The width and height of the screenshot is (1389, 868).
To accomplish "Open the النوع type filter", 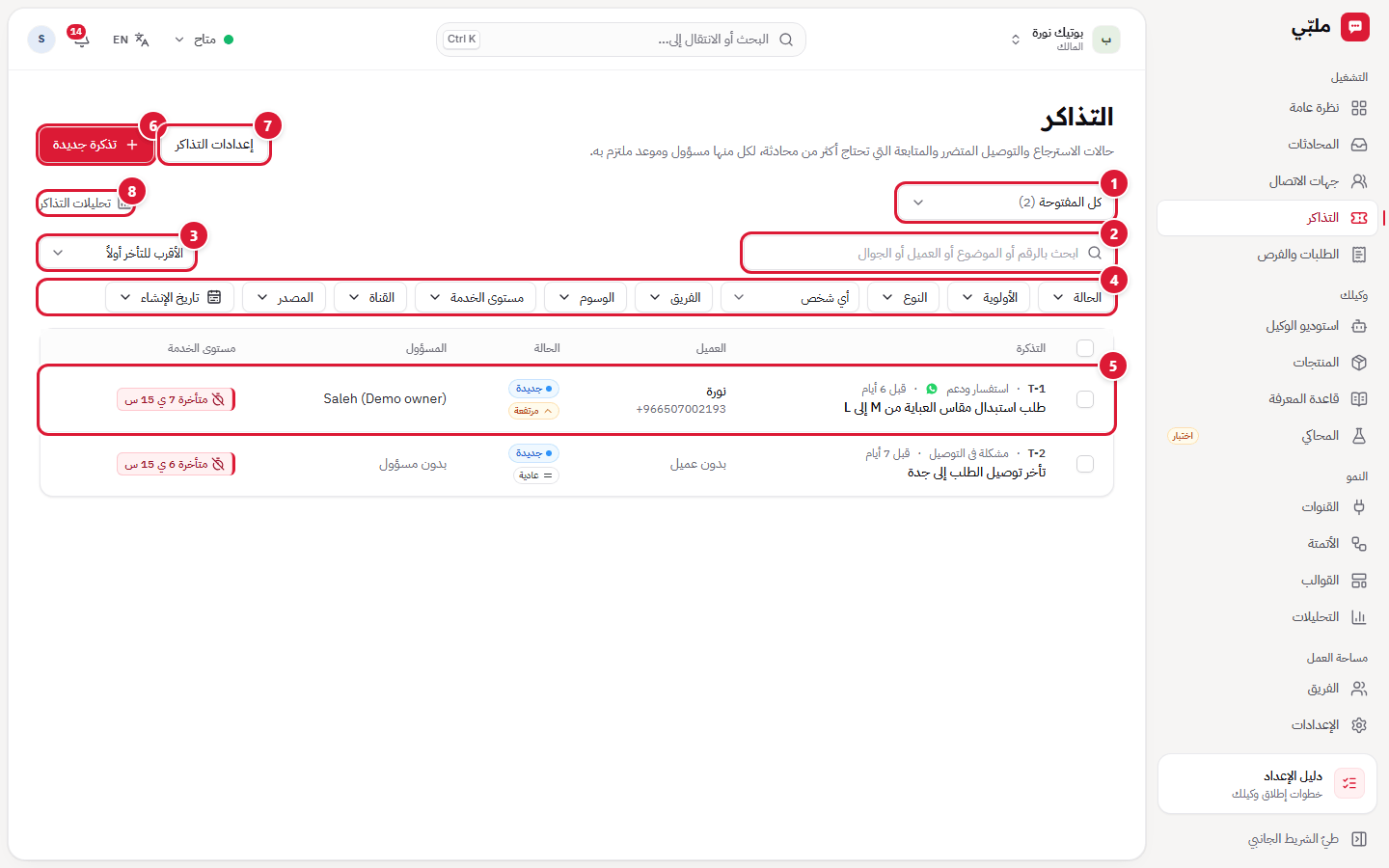I will (904, 298).
